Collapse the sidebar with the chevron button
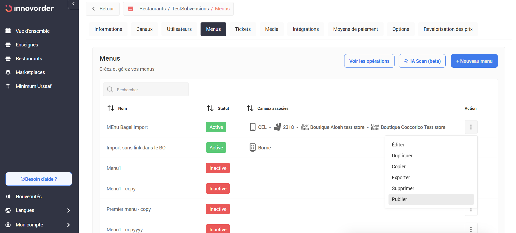 pos(73,4)
